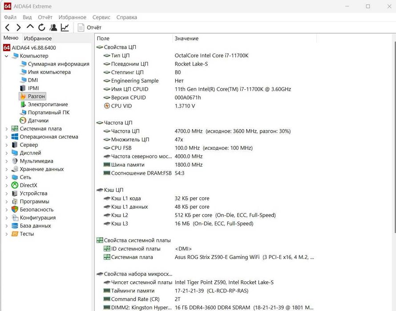Select Имя компьютера in the tree
Viewport: 396px width, 311px height.
tap(46, 72)
